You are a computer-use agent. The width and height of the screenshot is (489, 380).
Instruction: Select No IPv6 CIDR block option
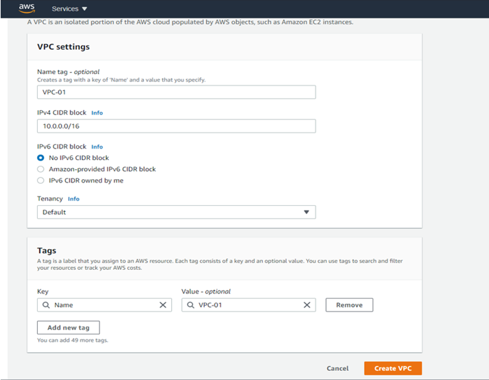point(41,158)
